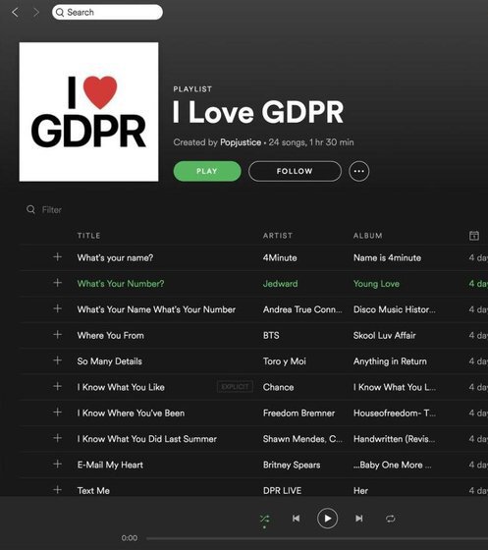Select the track "So Many Details"

[109, 361]
